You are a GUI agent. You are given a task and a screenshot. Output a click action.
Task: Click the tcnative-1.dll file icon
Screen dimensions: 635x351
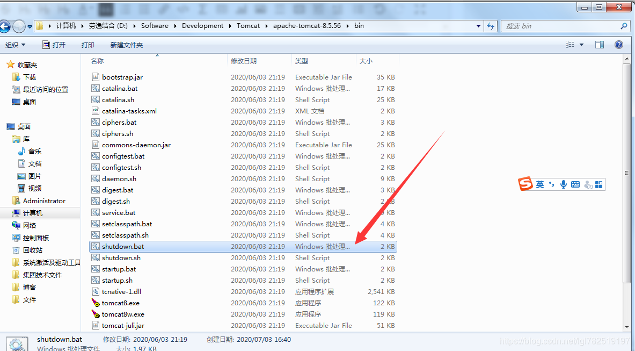[96, 291]
